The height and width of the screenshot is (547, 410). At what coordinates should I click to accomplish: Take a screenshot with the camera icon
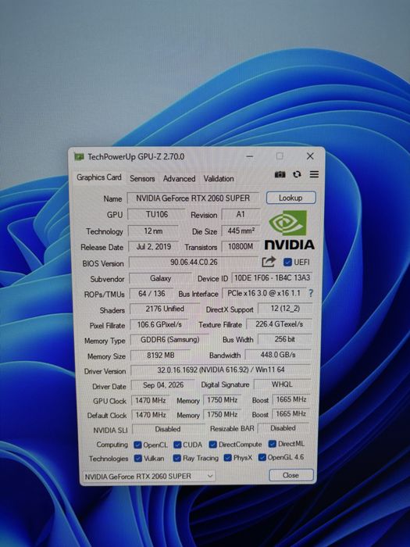click(x=280, y=174)
